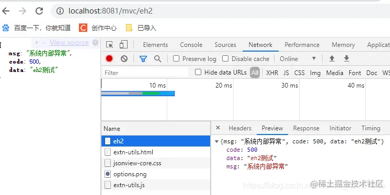This screenshot has width=390, height=195.
Task: Toggle the device toolbar icon
Action: point(123,45)
